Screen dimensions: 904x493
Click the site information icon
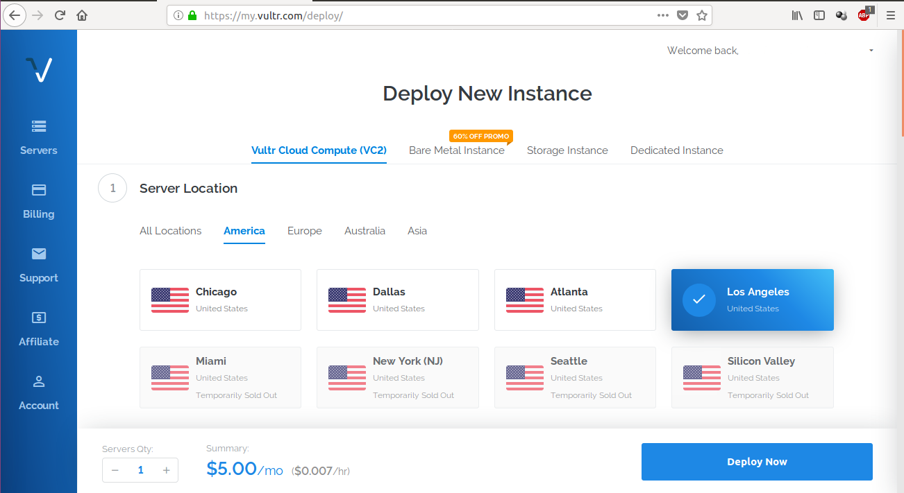click(x=178, y=15)
